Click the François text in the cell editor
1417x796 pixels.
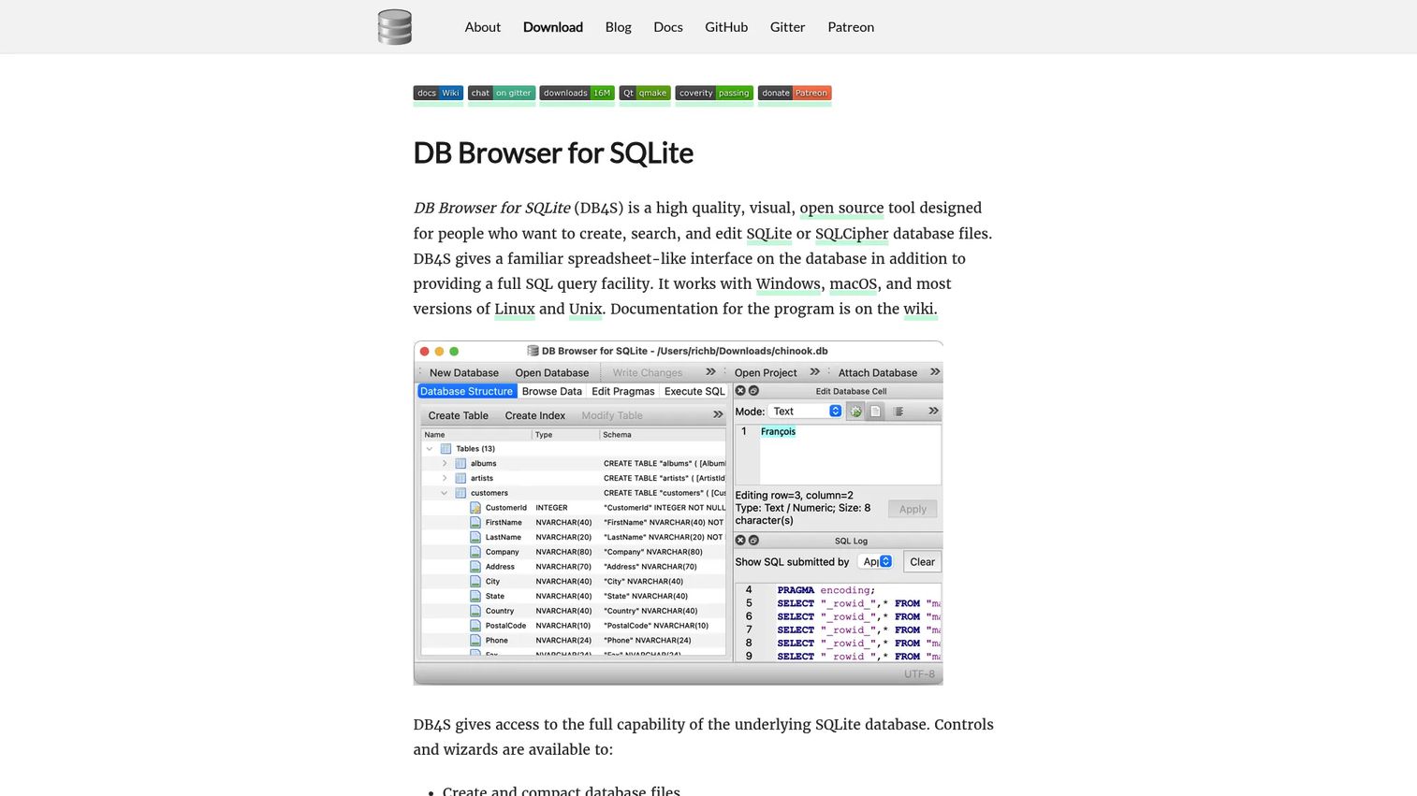pos(778,431)
